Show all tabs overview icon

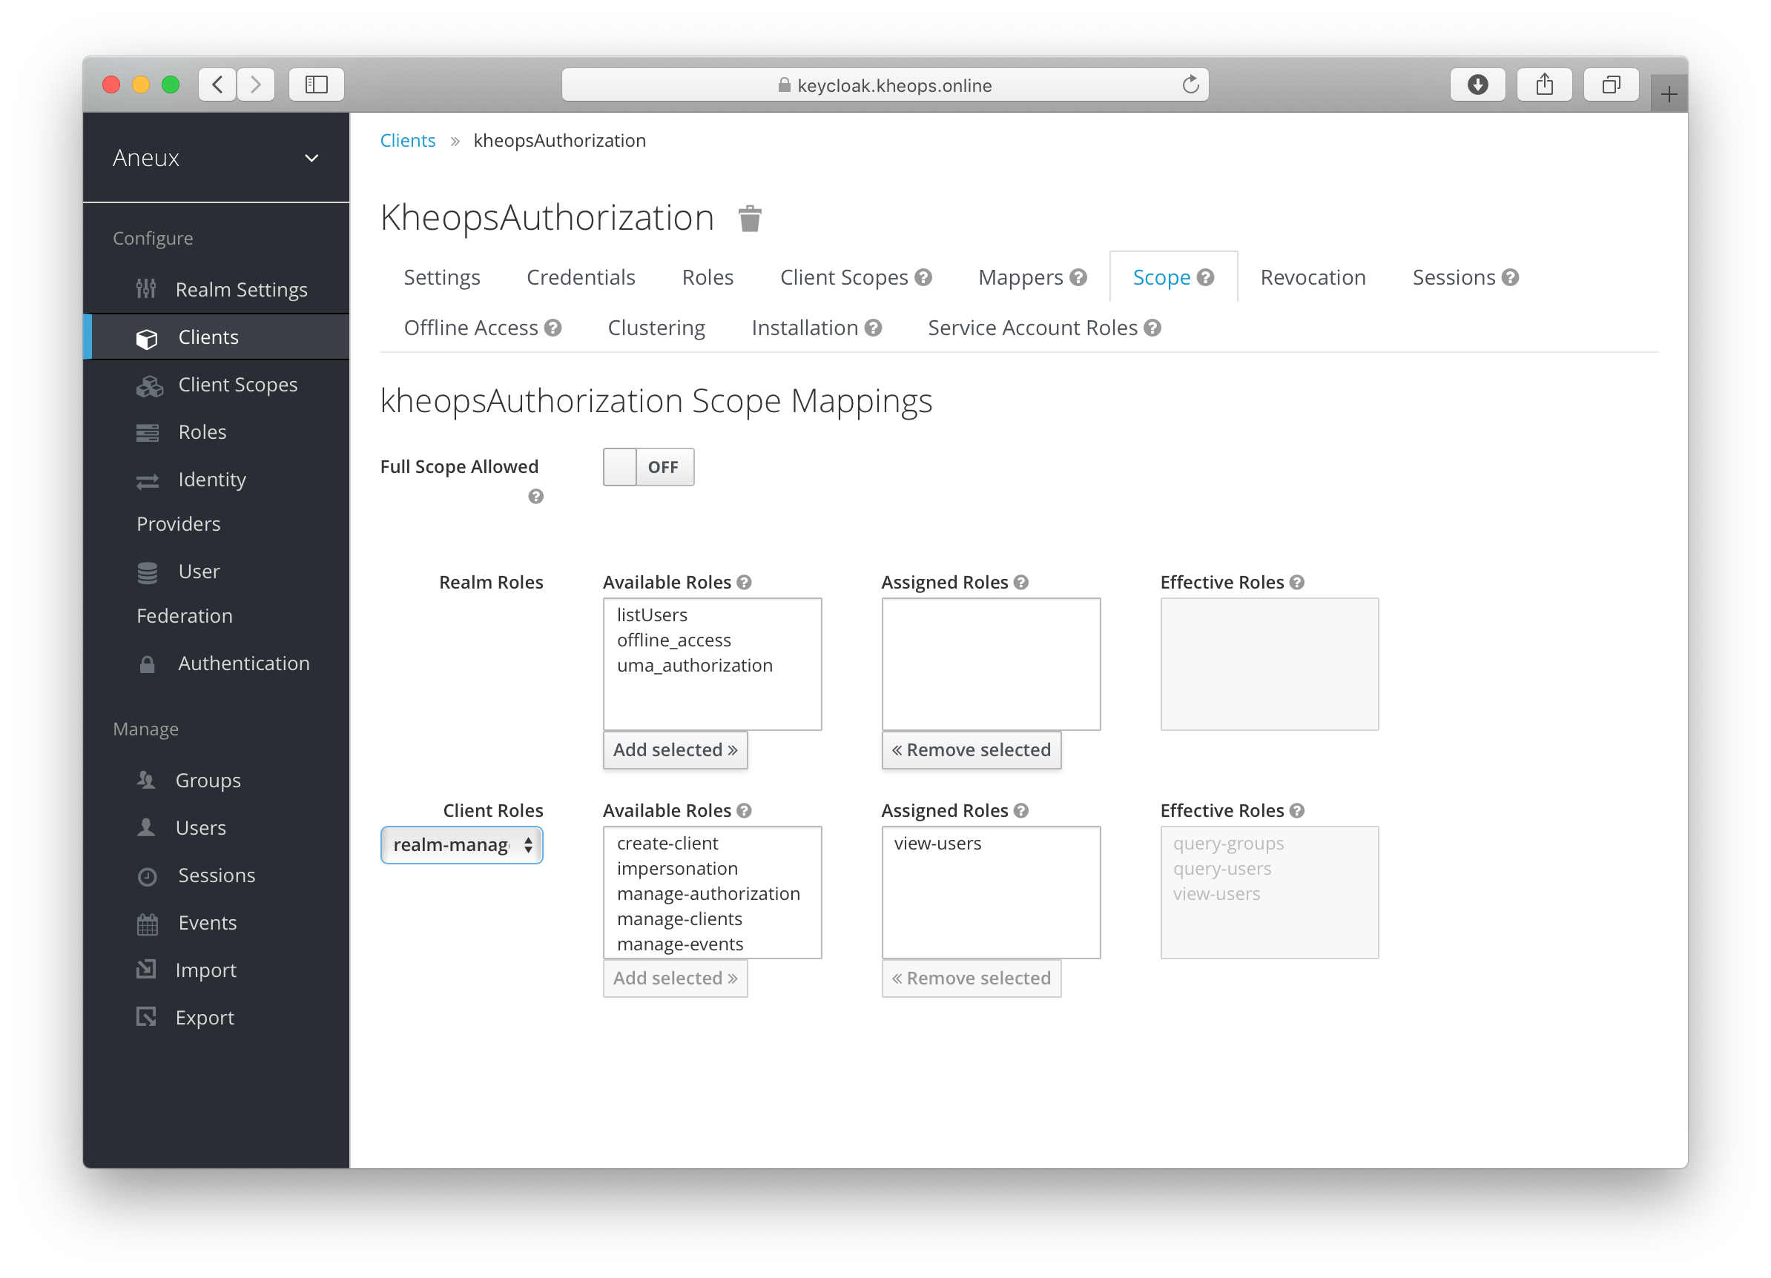1610,85
